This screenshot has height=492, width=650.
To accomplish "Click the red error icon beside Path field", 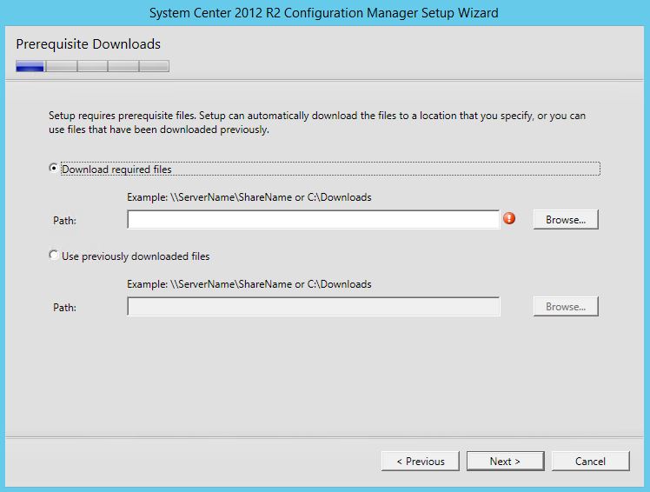I will (x=509, y=218).
